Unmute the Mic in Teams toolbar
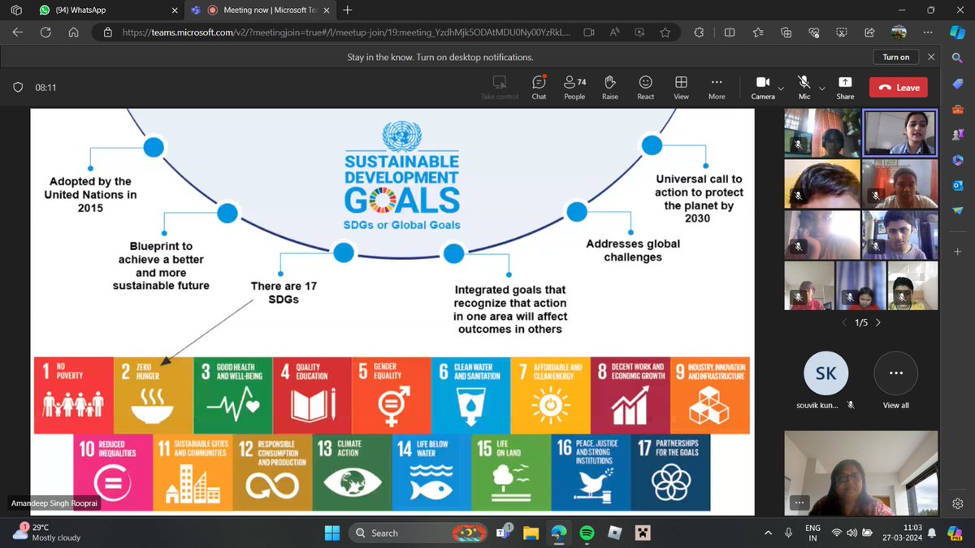Viewport: 975px width, 548px height. pos(804,87)
